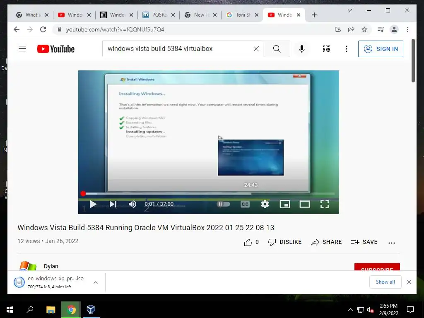
Task: Click the SIGN IN button
Action: tap(381, 49)
